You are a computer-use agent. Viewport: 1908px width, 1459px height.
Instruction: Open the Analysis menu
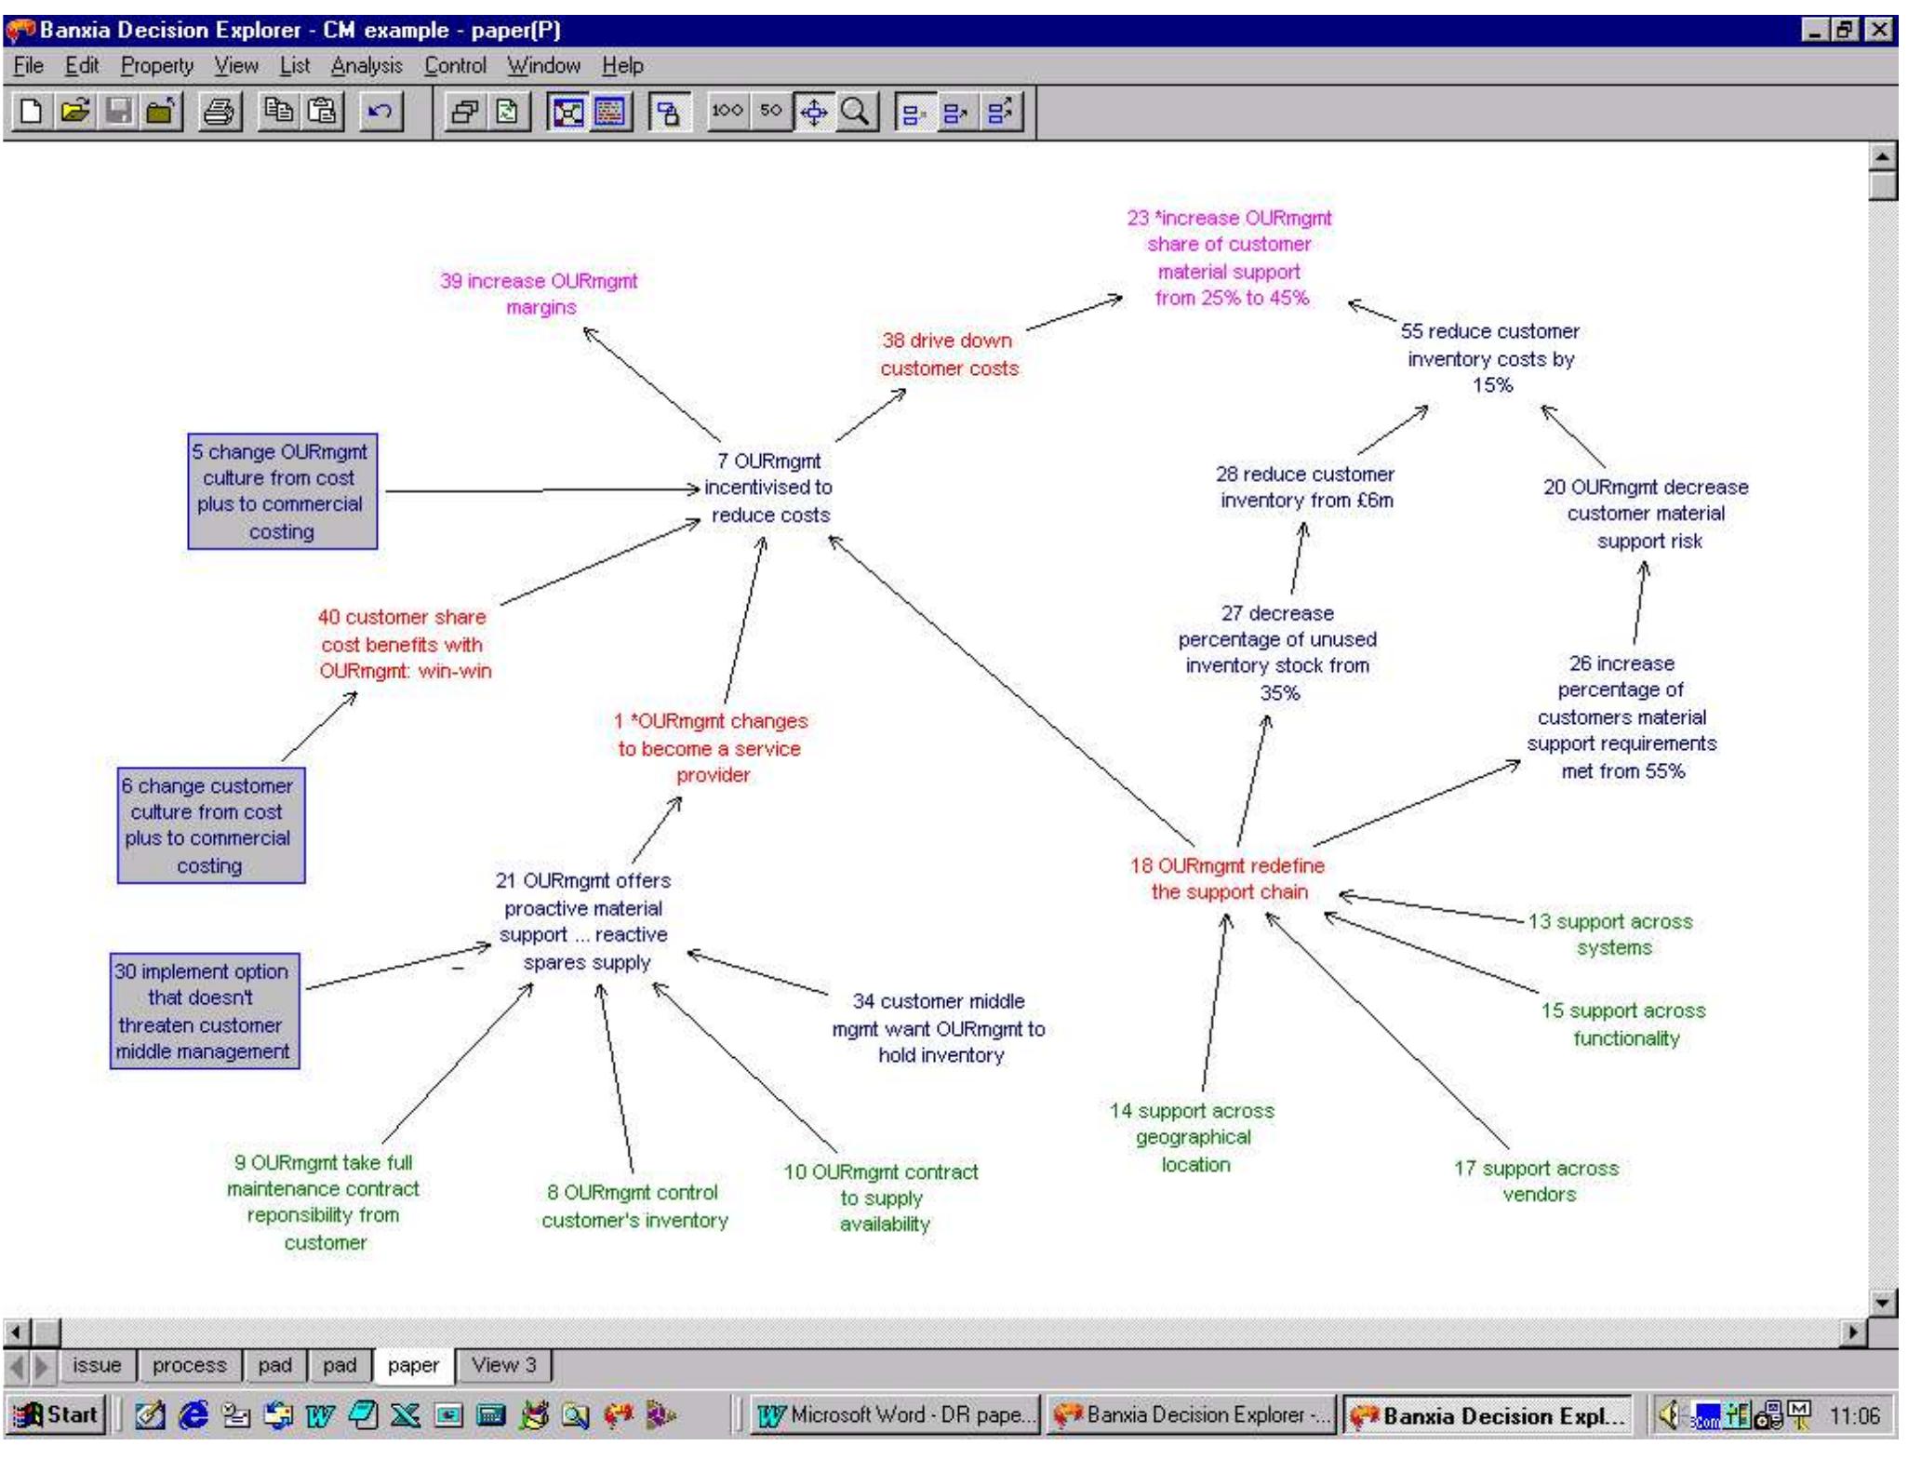367,66
